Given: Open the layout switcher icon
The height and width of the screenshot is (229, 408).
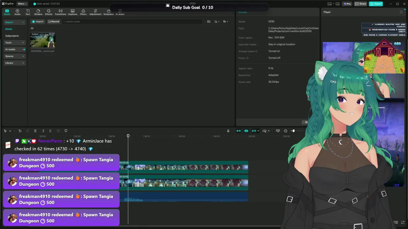Looking at the screenshot, I should (x=330, y=4).
